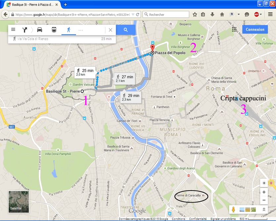Image resolution: width=276 pixels, height=221 pixels.
Task: Zoom in with the plus button
Action: [264, 192]
